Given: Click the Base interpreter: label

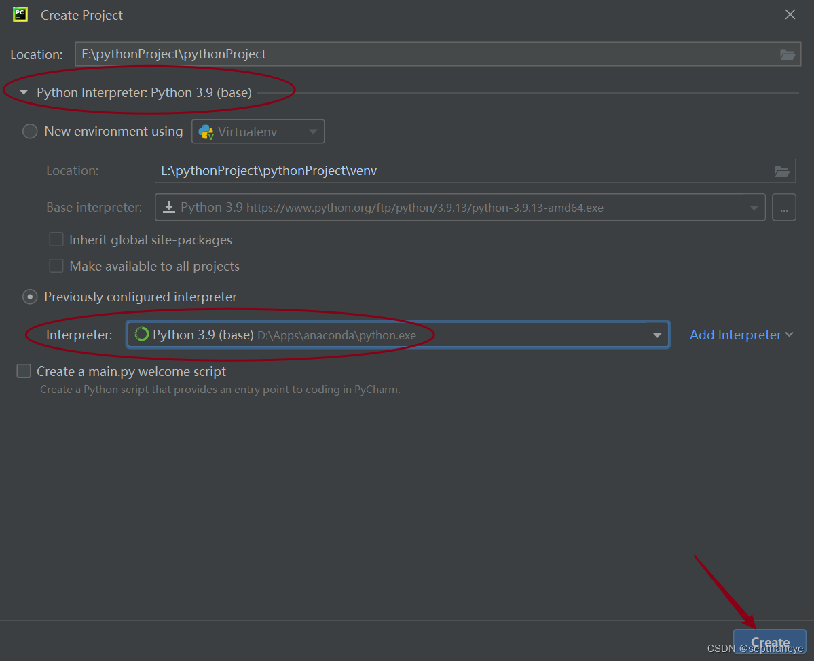Looking at the screenshot, I should click(94, 208).
